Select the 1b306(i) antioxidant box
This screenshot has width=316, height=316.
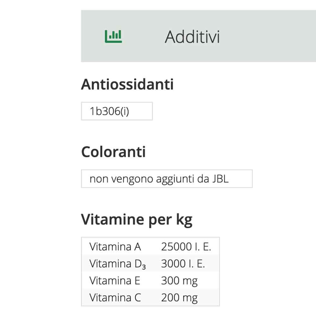(x=117, y=111)
